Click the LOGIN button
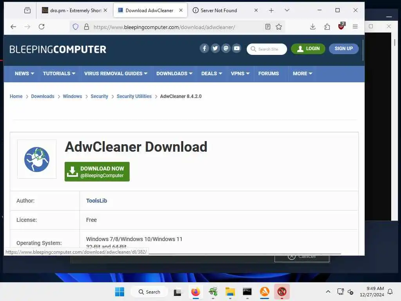This screenshot has height=301, width=401. [x=308, y=49]
